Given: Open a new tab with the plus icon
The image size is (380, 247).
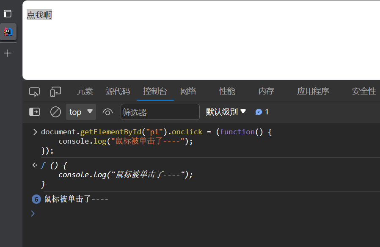Looking at the screenshot, I should click(x=8, y=53).
